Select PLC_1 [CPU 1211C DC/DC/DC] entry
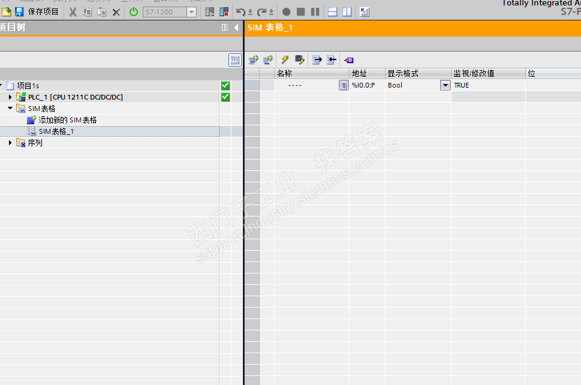Image resolution: width=581 pixels, height=385 pixels. pos(76,97)
